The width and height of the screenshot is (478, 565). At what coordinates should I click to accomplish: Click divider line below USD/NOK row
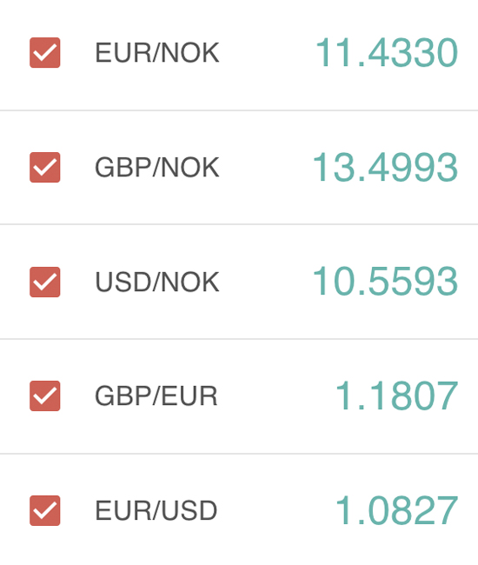click(x=239, y=339)
